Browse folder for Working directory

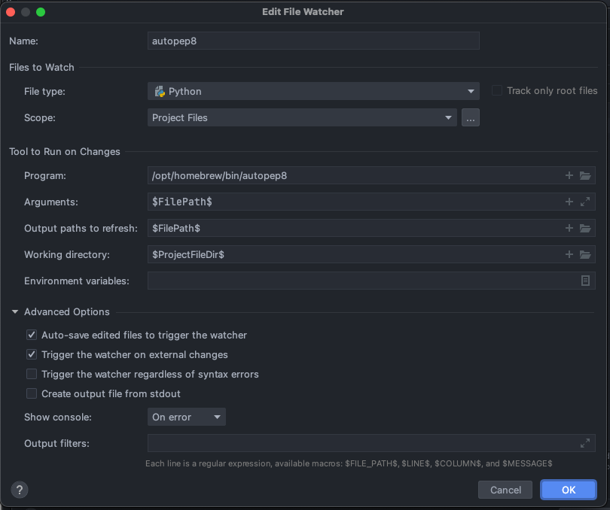tap(585, 254)
